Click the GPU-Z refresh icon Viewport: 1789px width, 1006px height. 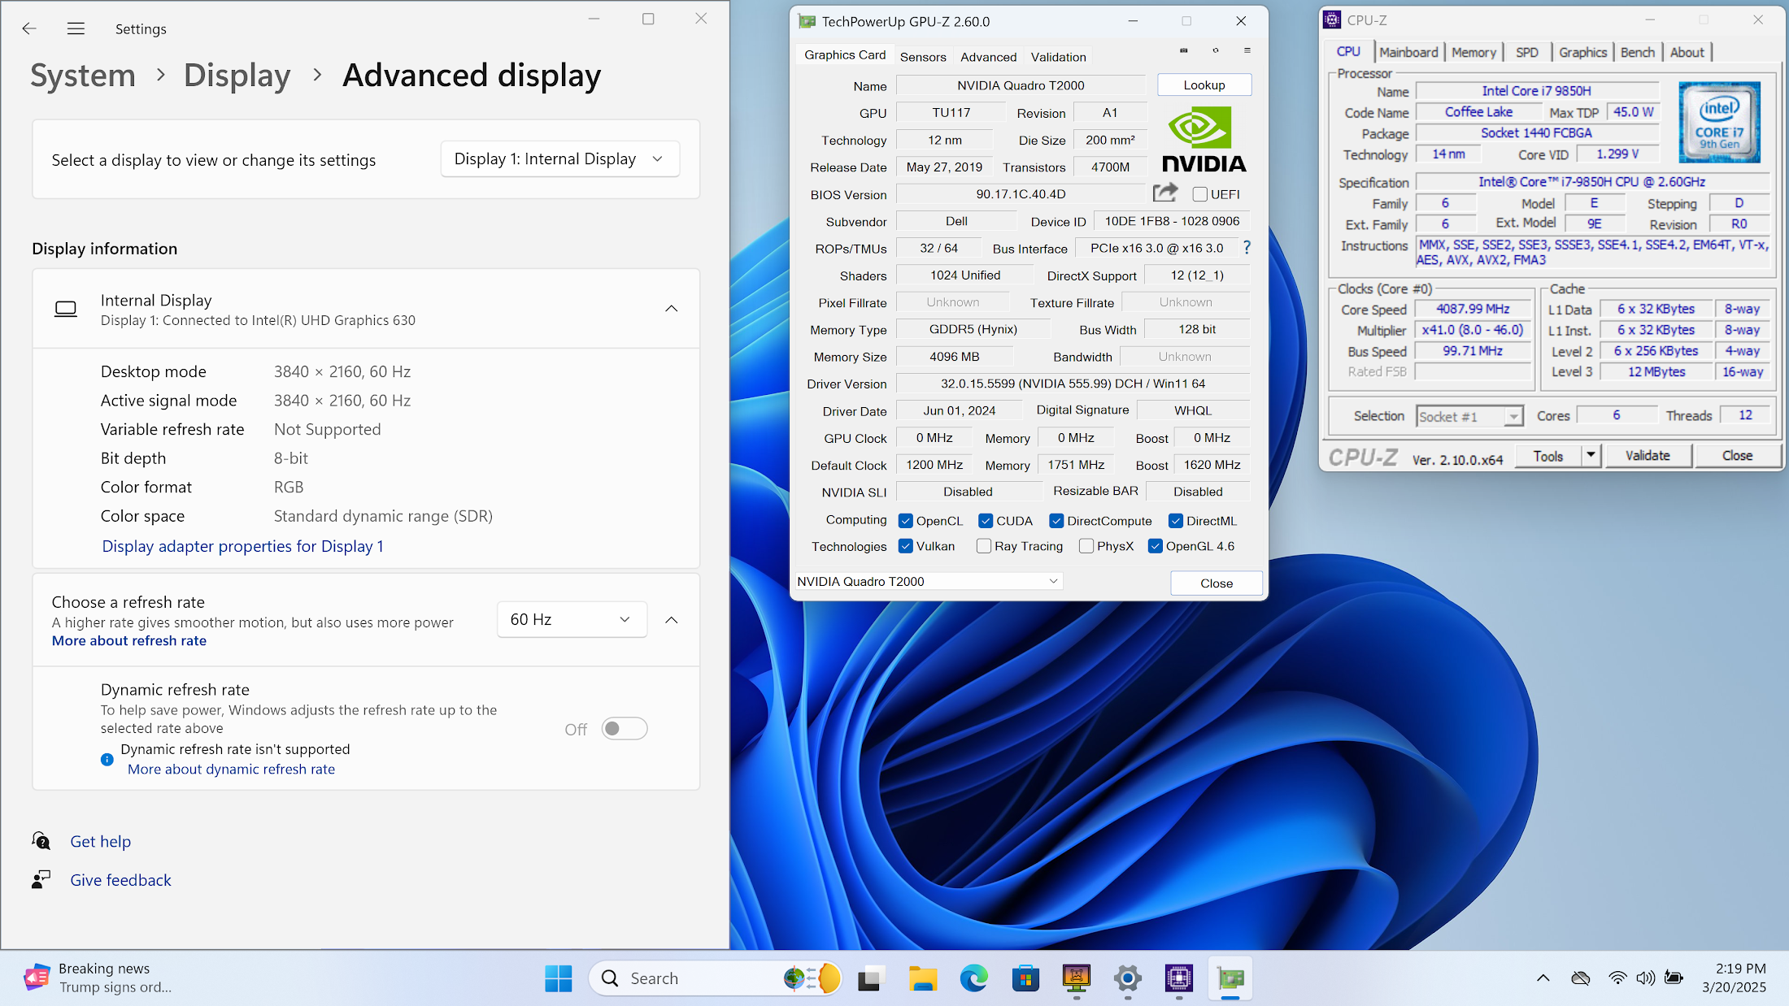tap(1216, 50)
